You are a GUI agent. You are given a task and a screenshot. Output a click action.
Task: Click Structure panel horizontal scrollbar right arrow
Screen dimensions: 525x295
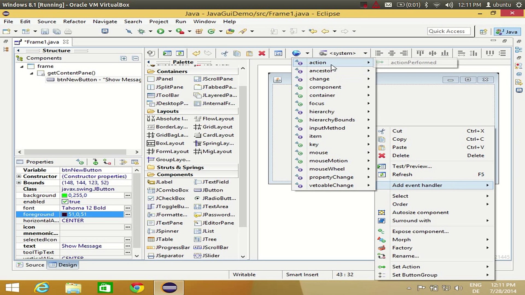tap(137, 152)
